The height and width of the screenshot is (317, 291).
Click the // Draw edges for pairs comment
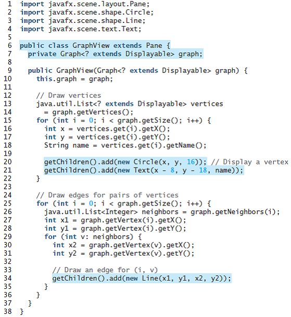[107, 195]
